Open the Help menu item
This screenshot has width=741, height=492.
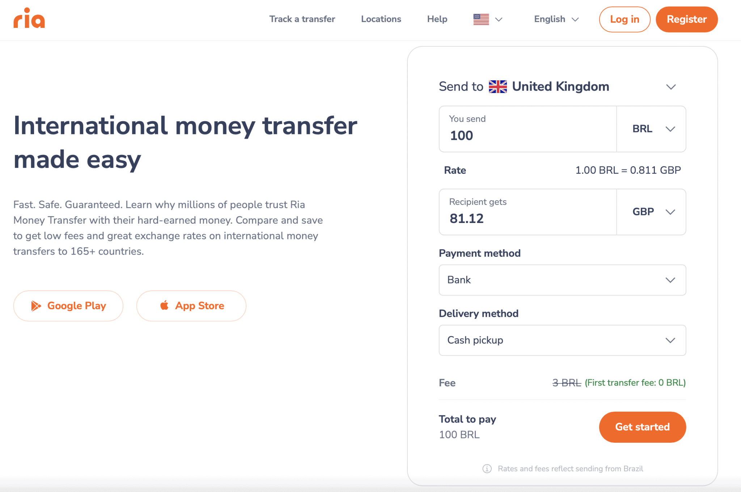(437, 19)
